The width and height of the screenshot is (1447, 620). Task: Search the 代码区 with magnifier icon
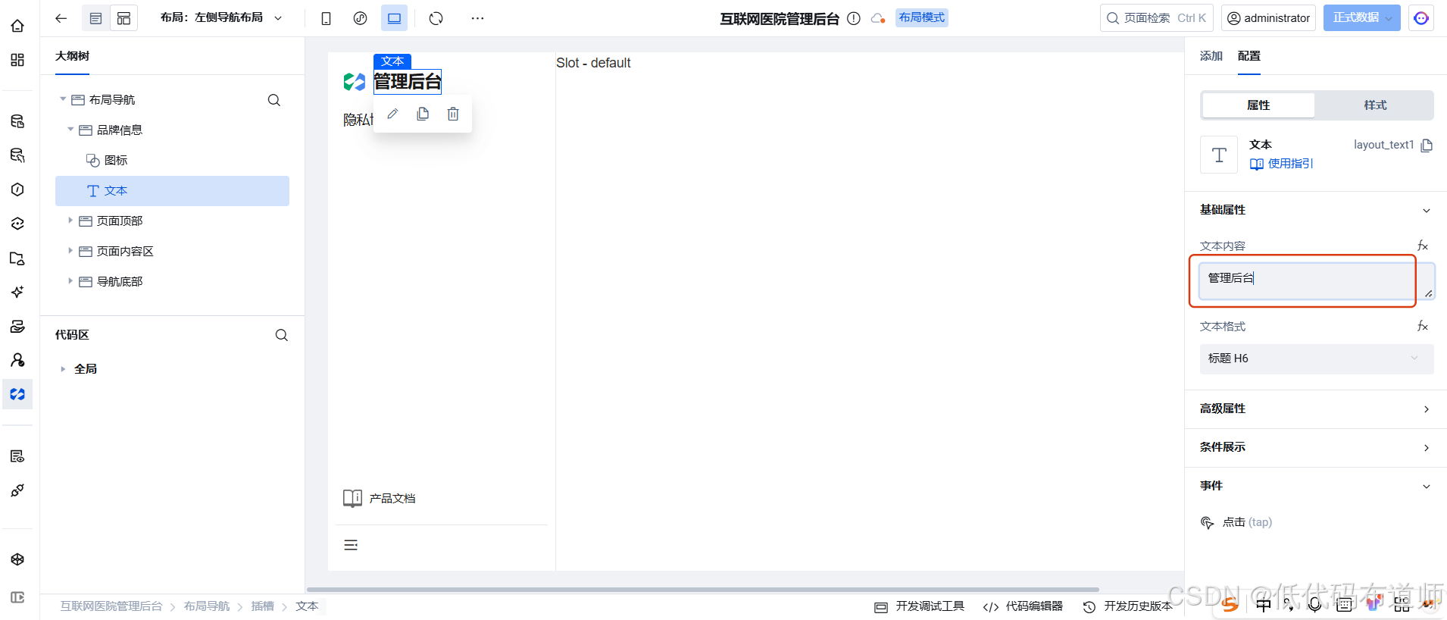point(282,335)
